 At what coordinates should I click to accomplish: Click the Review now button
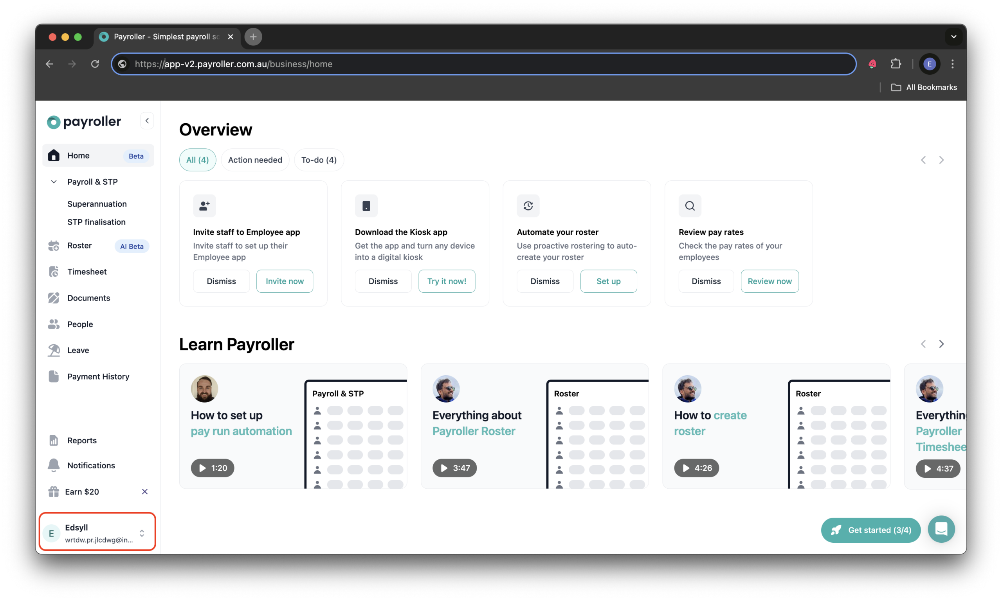point(770,281)
